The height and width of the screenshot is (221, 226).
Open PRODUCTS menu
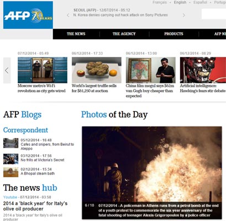174,34
